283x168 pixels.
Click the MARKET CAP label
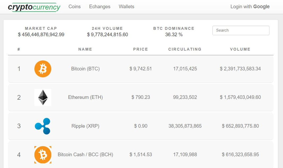pos(41,28)
